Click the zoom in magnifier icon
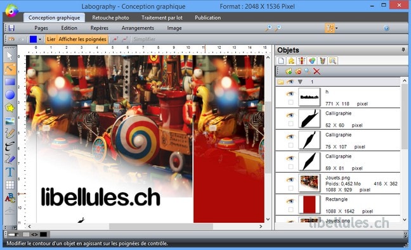The image size is (411, 250). tap(268, 28)
